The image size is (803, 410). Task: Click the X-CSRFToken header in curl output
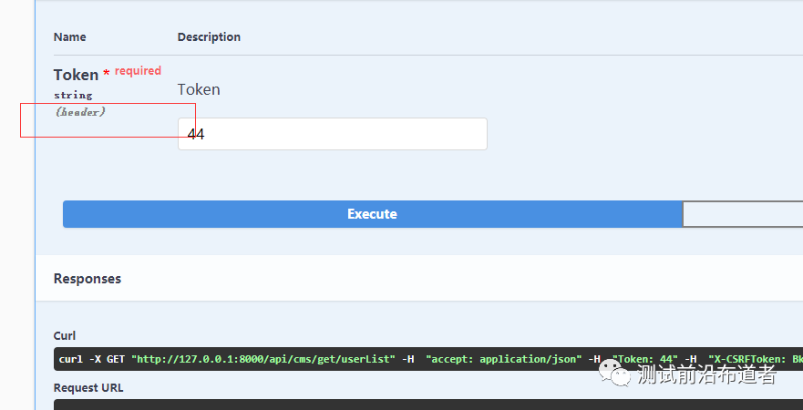755,359
